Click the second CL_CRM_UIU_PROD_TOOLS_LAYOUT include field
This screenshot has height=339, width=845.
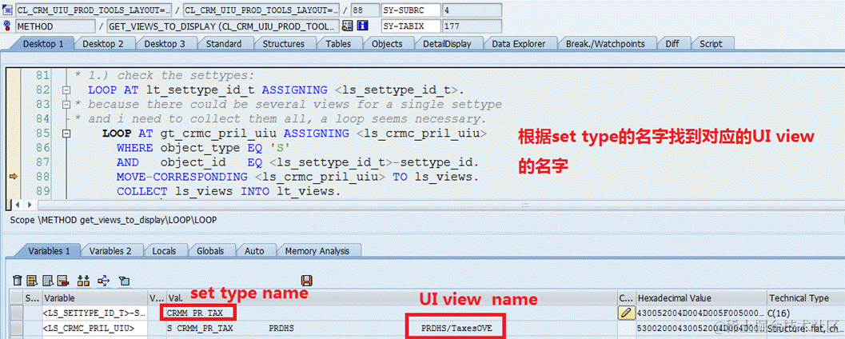point(262,10)
